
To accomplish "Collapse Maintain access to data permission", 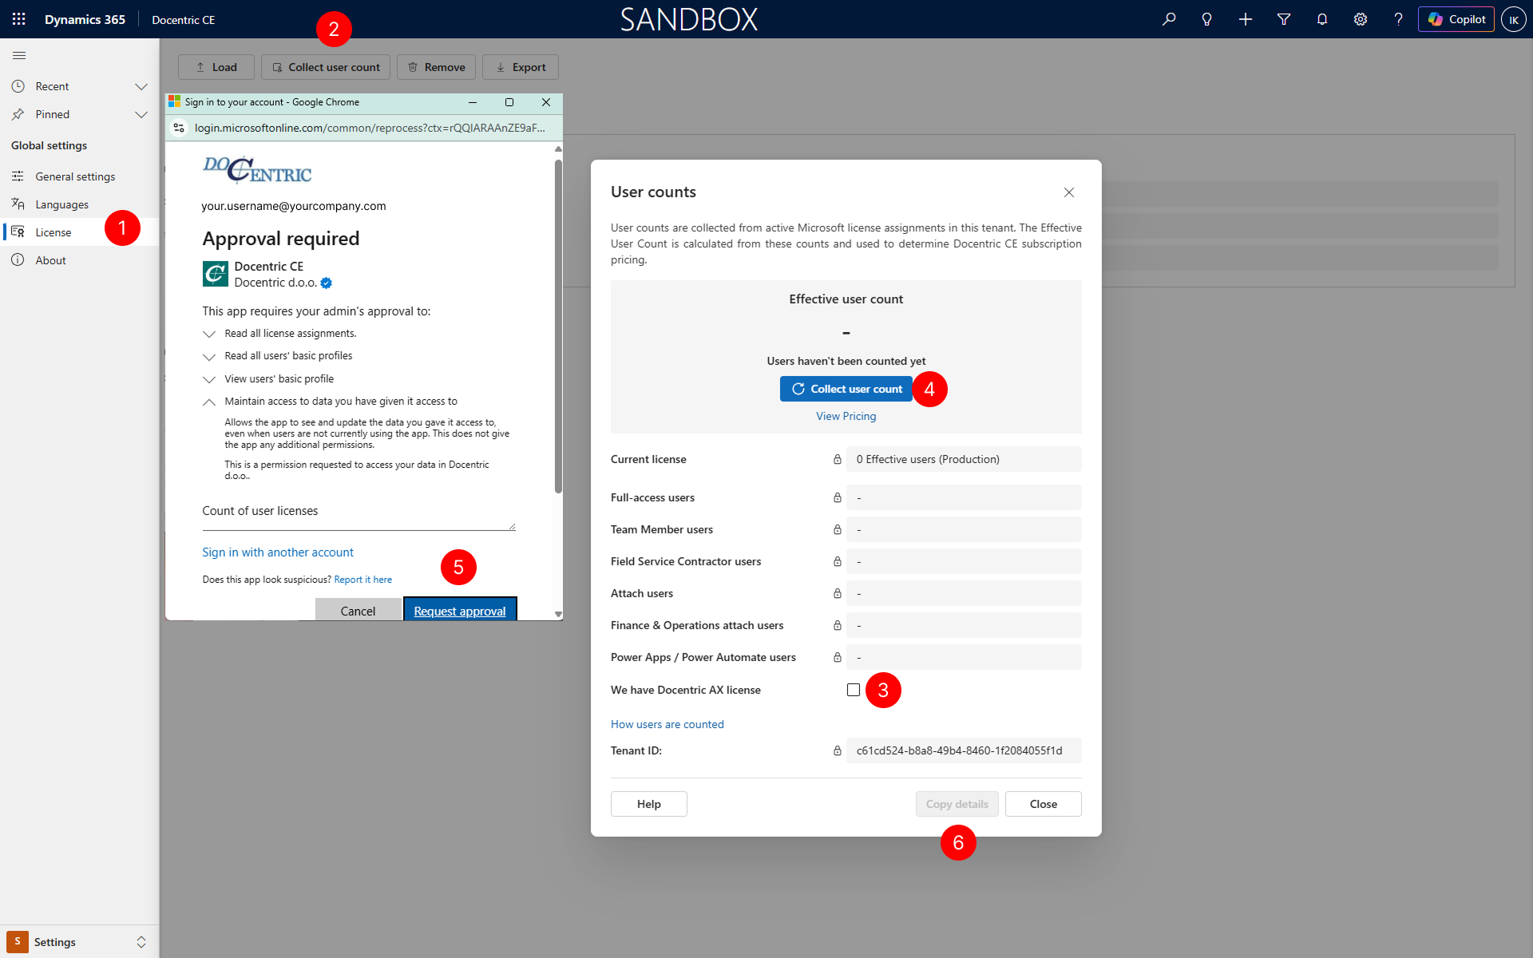I will [209, 402].
